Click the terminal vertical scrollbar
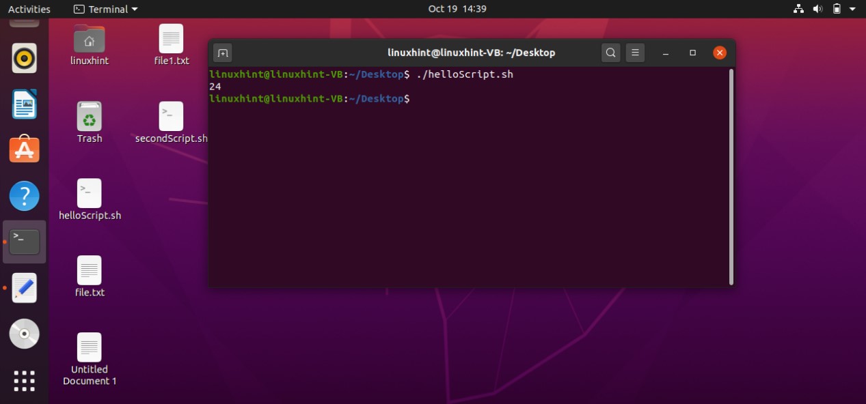Image resolution: width=866 pixels, height=404 pixels. (x=731, y=176)
